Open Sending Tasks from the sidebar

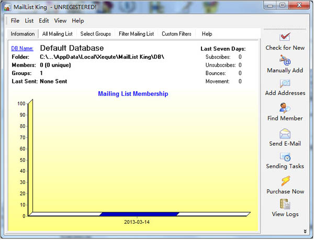coord(285,157)
